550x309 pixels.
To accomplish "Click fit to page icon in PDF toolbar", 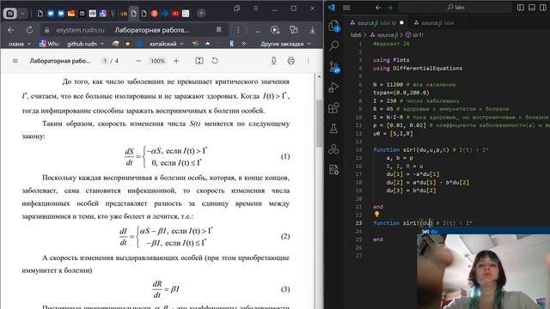I will pos(199,61).
